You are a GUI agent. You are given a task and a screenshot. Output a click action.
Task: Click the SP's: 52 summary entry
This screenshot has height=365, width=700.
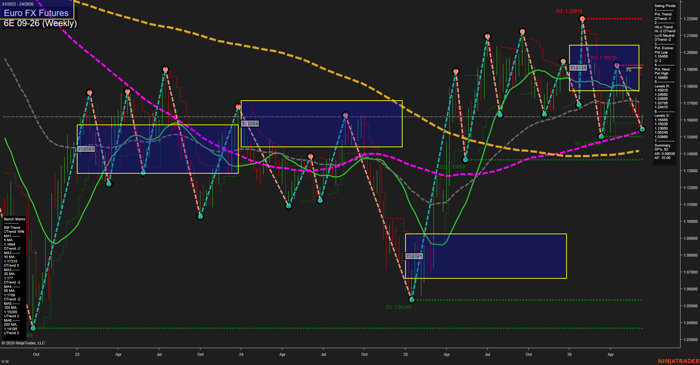(661, 149)
